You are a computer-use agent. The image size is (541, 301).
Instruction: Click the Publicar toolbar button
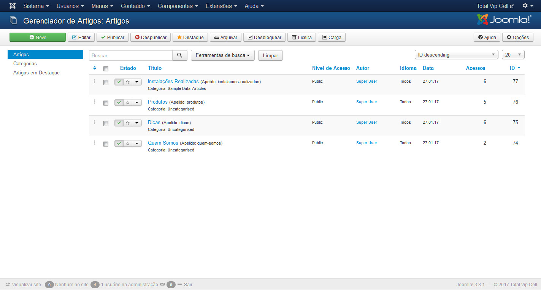[x=113, y=37]
